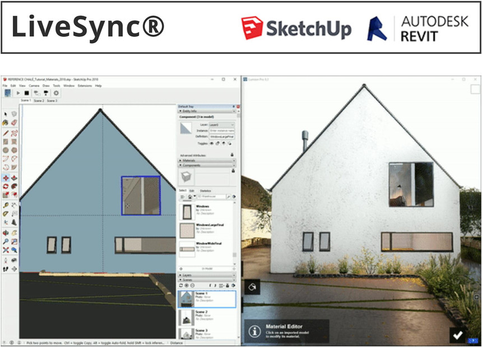Open the Statistics tab in Components
Screen dimensions: 482x347
click(x=205, y=191)
